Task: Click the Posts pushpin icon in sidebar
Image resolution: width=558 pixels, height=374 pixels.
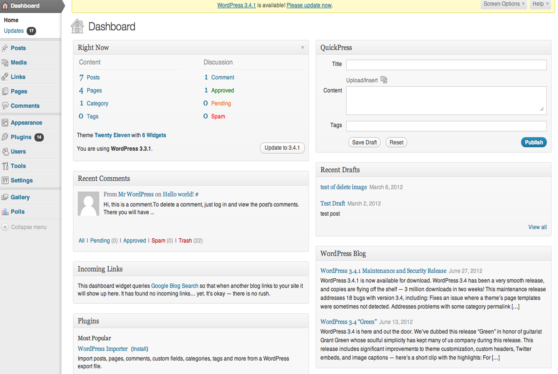Action: (x=5, y=48)
